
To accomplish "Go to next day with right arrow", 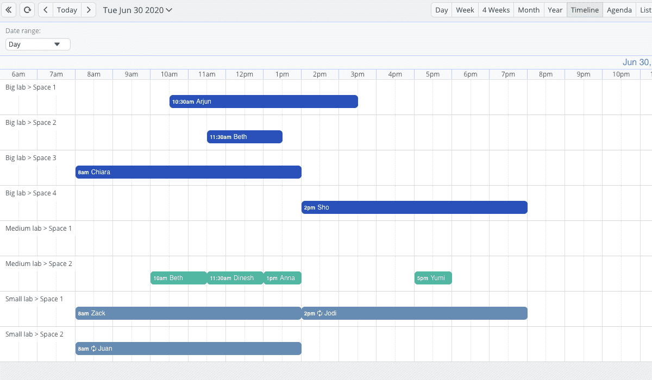I will click(x=89, y=10).
